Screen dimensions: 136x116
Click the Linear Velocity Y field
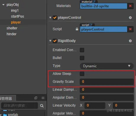(x=123, y=105)
